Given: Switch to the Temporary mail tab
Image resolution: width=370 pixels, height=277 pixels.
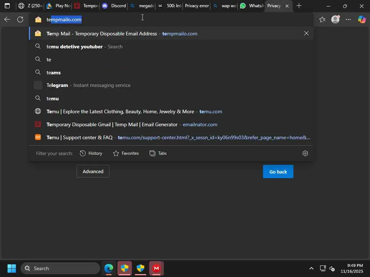Looking at the screenshot, I should pyautogui.click(x=86, y=6).
